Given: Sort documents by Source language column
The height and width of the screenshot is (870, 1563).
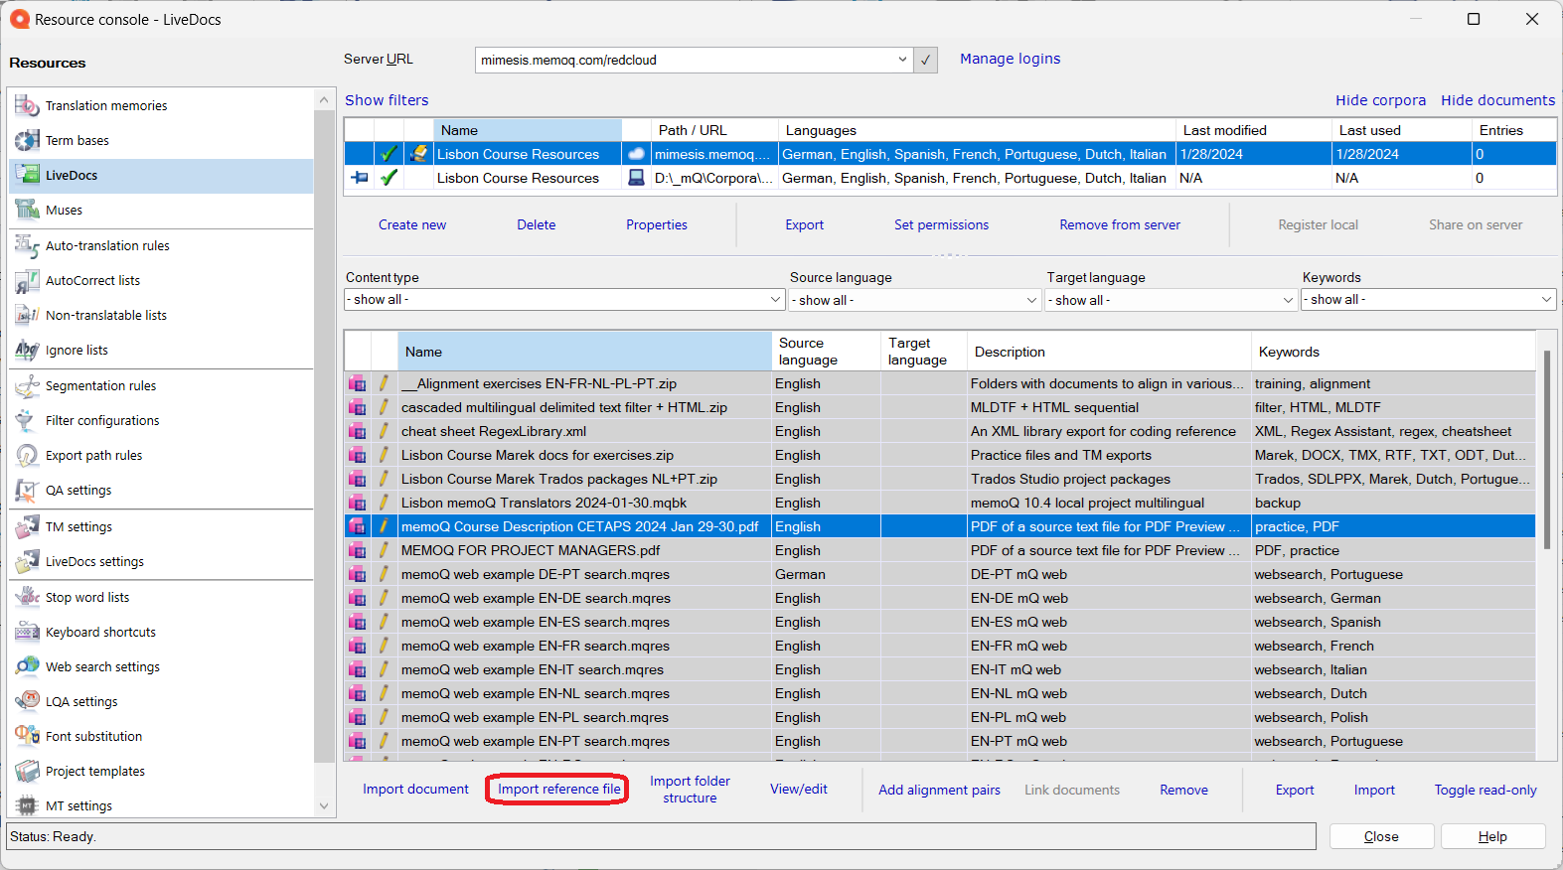Looking at the screenshot, I should click(x=825, y=352).
